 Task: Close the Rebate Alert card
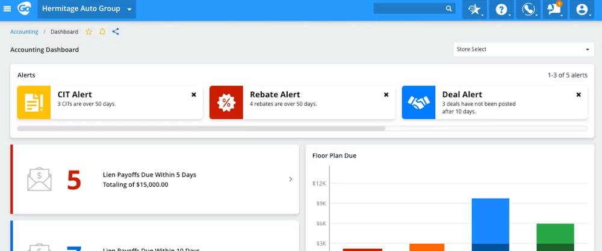[386, 94]
